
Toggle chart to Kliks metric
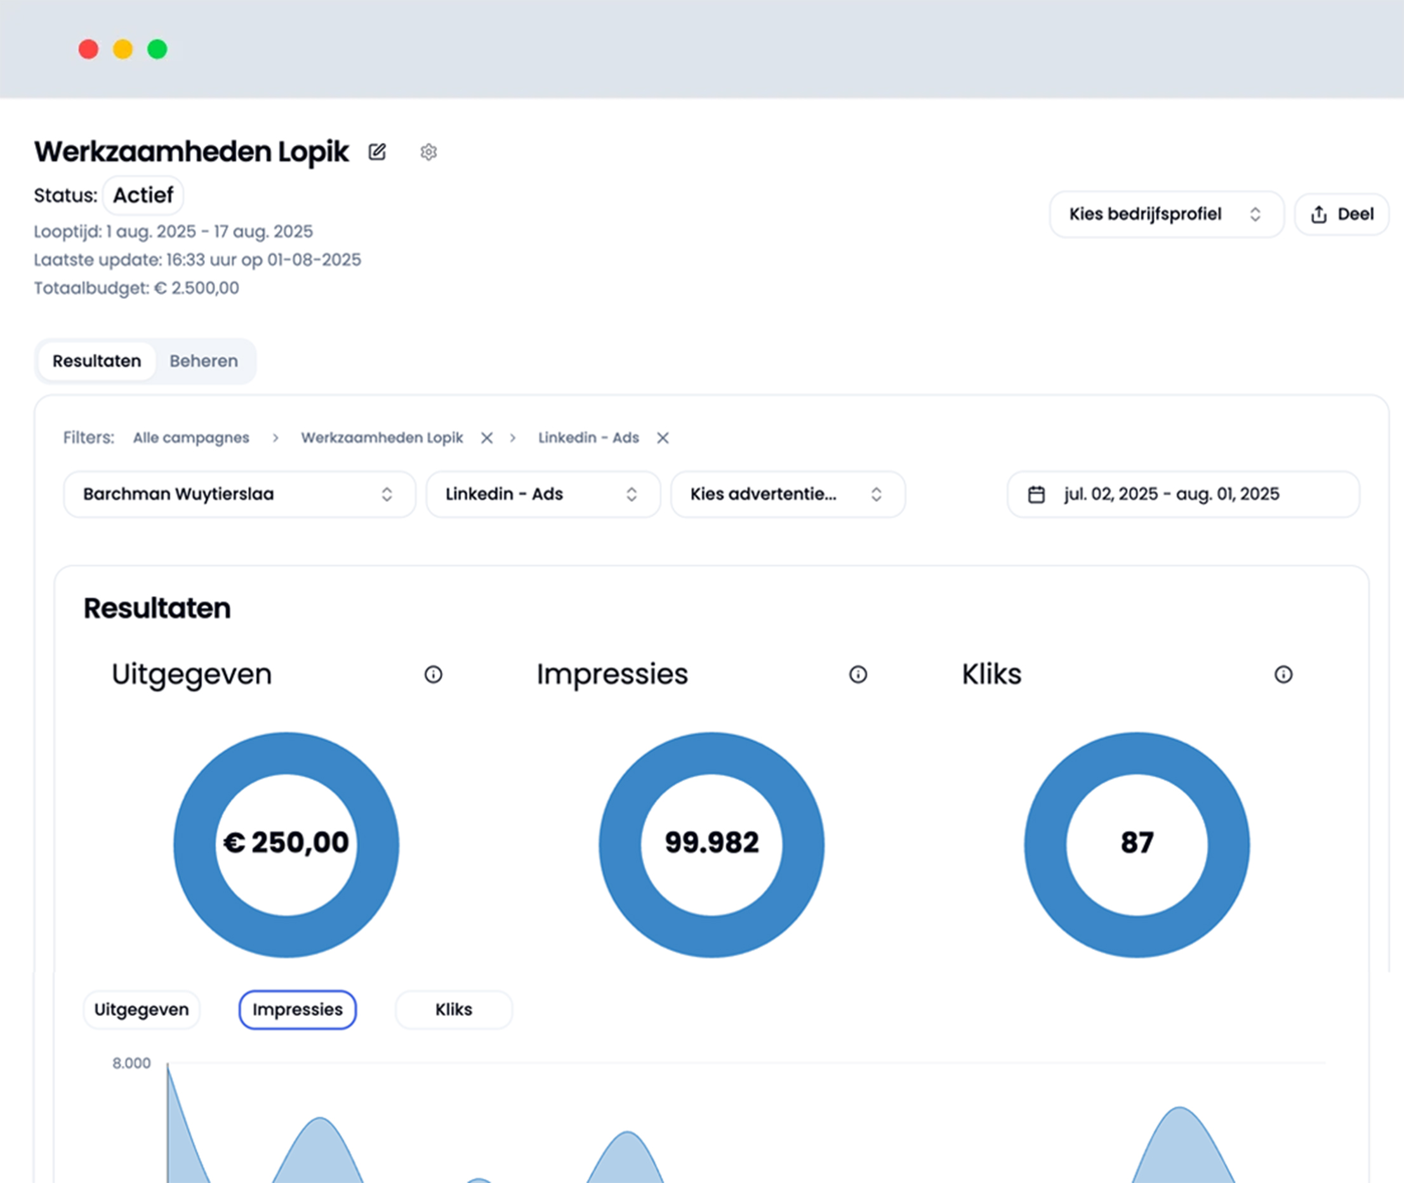coord(453,1009)
